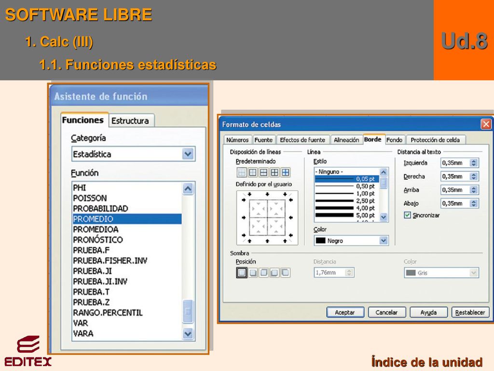Open the Fondo tab
This screenshot has height=371, width=494.
tap(395, 140)
